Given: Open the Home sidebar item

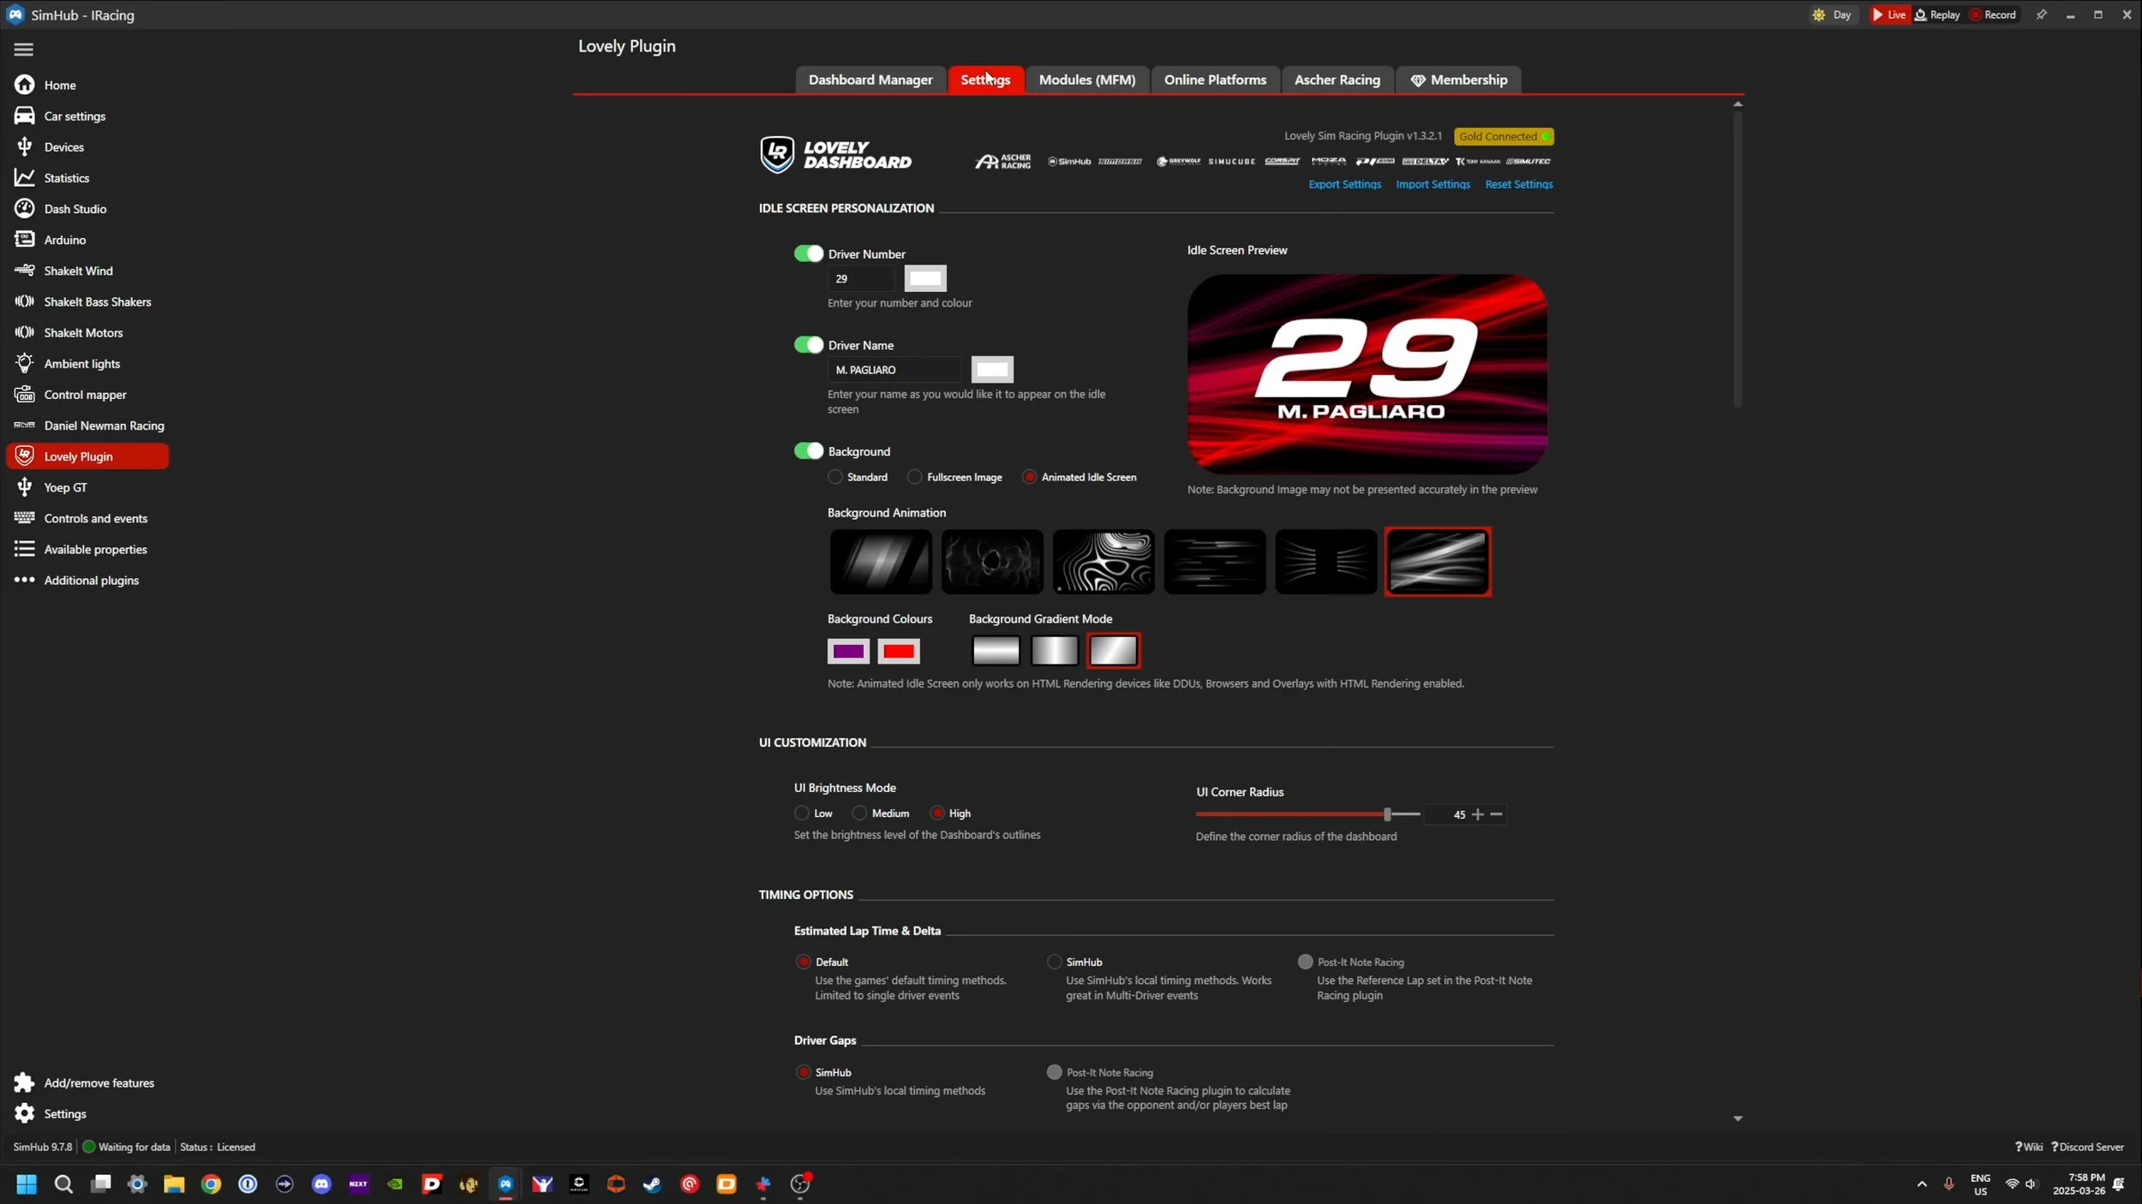Looking at the screenshot, I should [60, 85].
